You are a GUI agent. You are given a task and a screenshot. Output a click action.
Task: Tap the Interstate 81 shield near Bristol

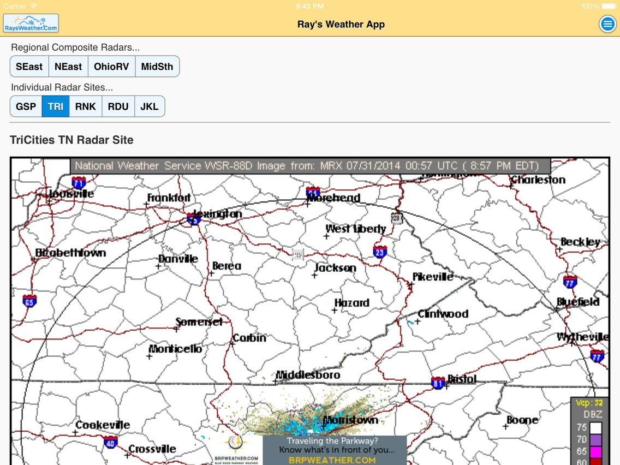(x=438, y=383)
